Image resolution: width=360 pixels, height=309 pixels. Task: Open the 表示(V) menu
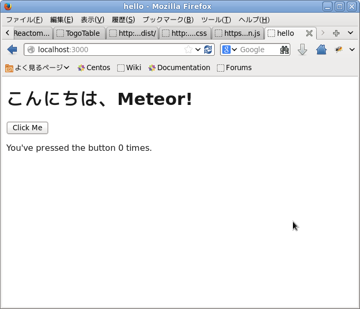[92, 20]
